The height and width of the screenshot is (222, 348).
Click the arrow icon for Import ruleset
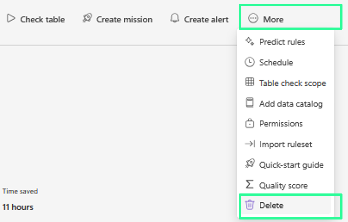(250, 144)
